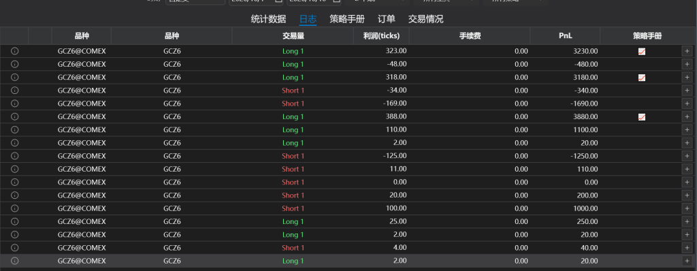Sort by the 交易量 column header
Screen dimensions: 697x271
[x=293, y=36]
